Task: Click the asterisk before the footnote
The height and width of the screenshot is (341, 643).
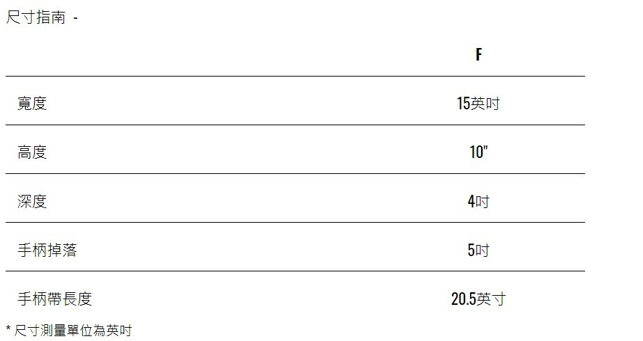Action: (x=8, y=329)
